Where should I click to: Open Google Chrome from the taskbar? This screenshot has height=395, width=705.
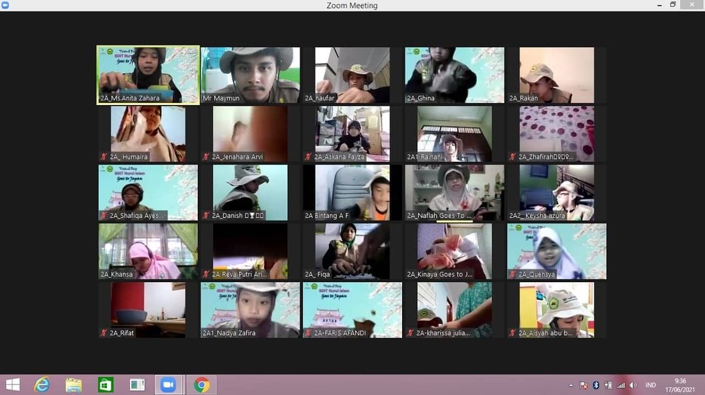pos(201,385)
